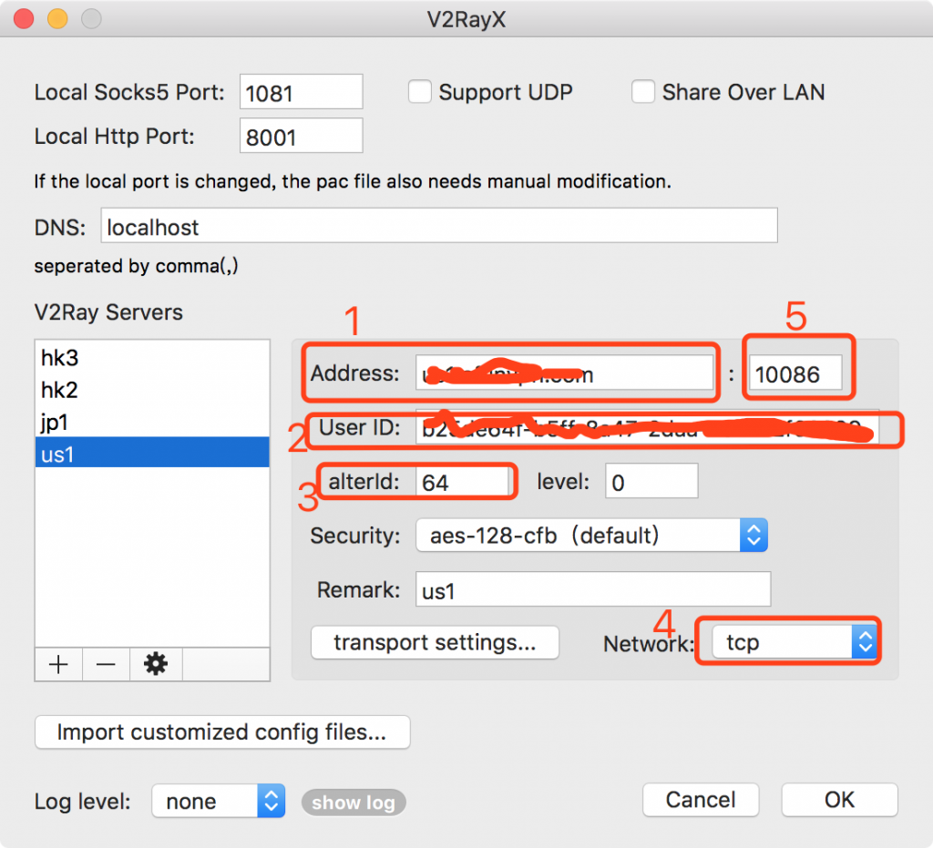933x848 pixels.
Task: Select us1 server entry
Action: [152, 455]
